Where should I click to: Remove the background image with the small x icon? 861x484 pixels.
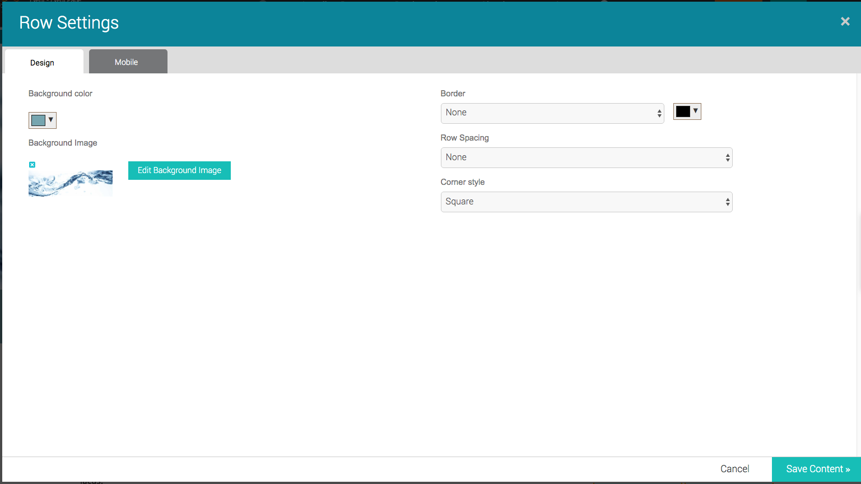[32, 165]
